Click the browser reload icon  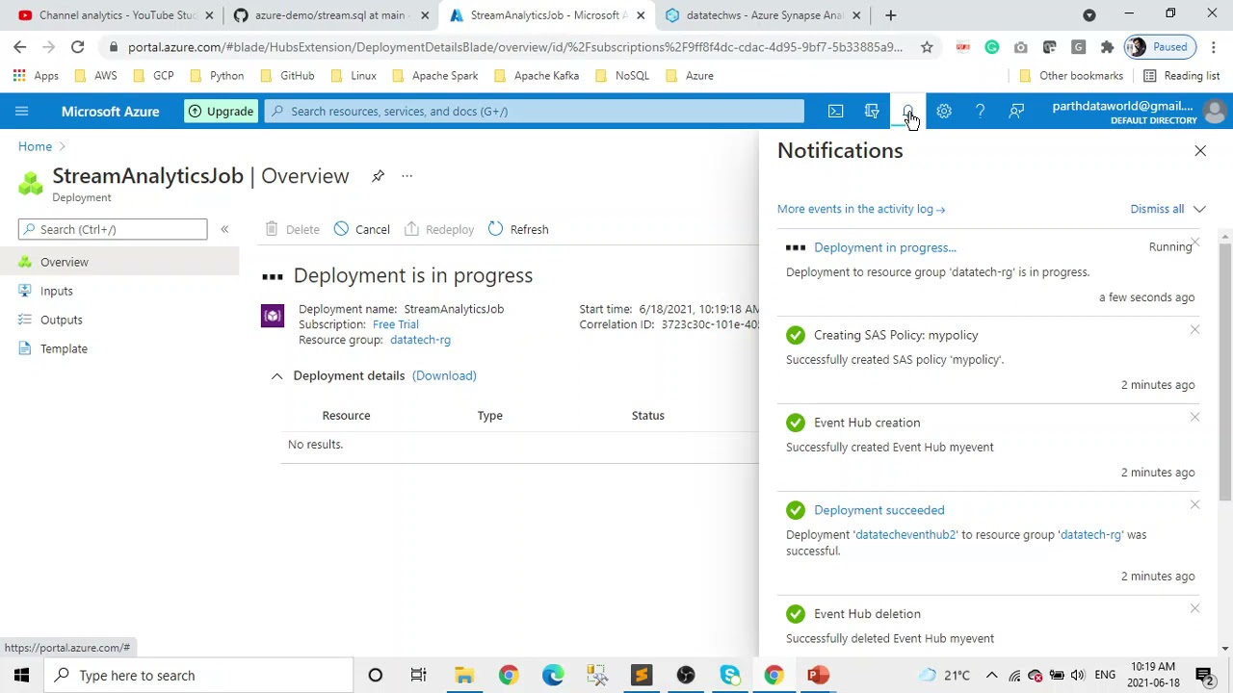point(77,46)
